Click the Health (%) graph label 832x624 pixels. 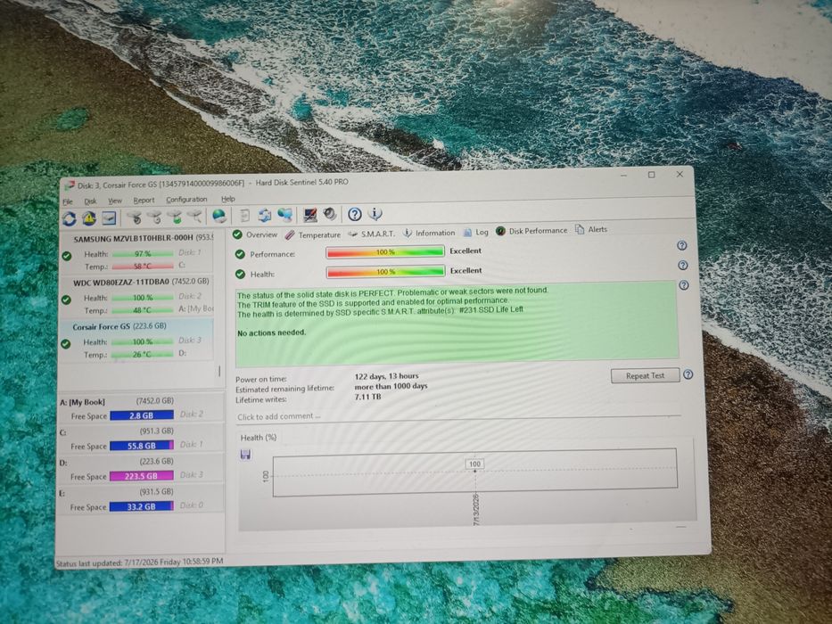coord(259,438)
